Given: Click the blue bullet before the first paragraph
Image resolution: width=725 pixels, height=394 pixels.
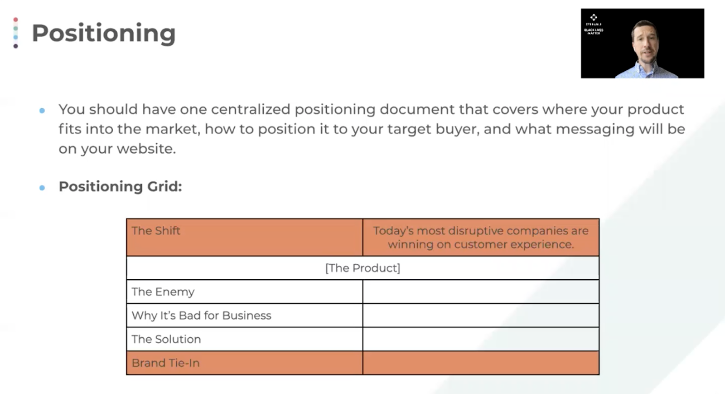Looking at the screenshot, I should coord(42,110).
